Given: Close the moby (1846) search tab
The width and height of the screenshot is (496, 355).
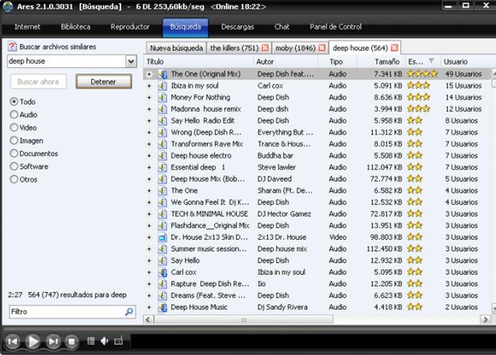Looking at the screenshot, I should 322,48.
